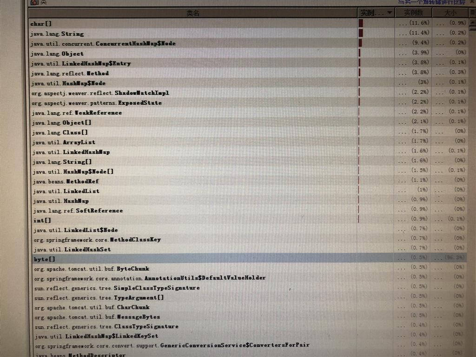Click the (9.4%) instance count cell
Screen dimensions: 476x357
(x=420, y=42)
